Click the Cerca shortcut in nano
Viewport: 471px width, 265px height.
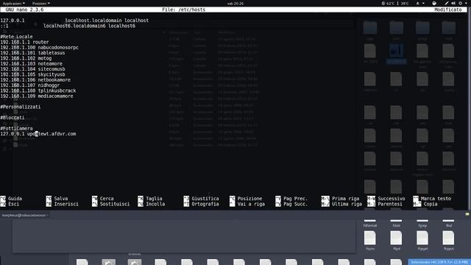[x=103, y=199]
